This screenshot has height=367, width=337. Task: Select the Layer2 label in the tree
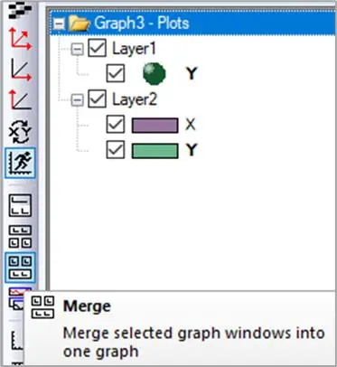click(135, 99)
